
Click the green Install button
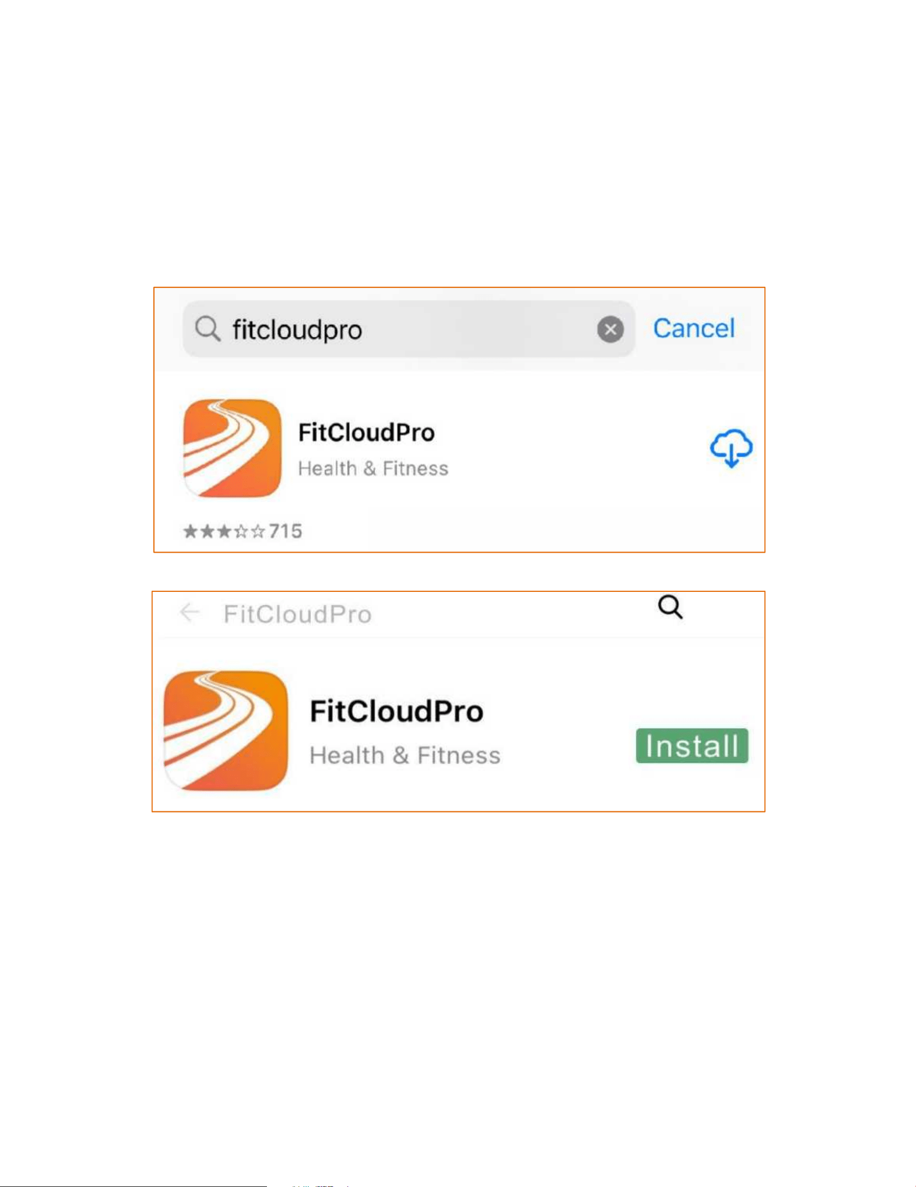point(692,746)
